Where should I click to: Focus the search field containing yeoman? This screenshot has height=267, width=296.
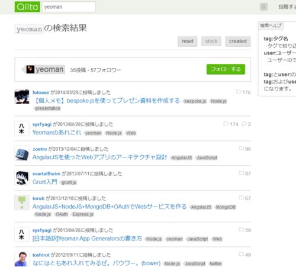tap(69, 7)
